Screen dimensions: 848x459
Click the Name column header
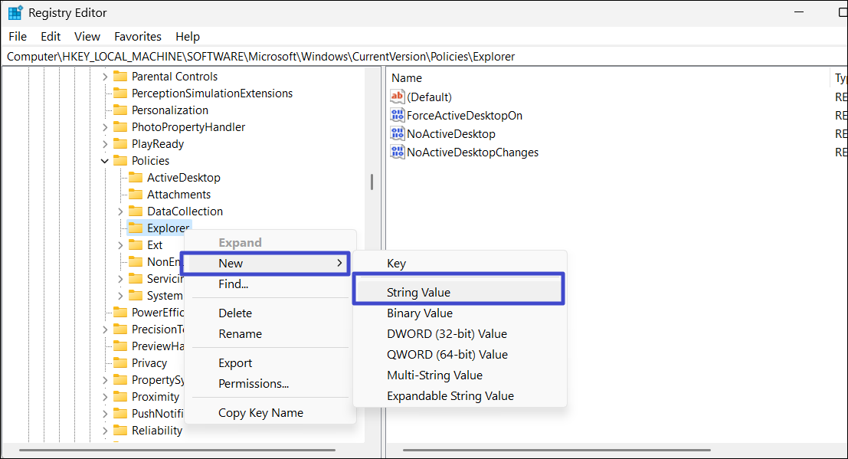(407, 77)
